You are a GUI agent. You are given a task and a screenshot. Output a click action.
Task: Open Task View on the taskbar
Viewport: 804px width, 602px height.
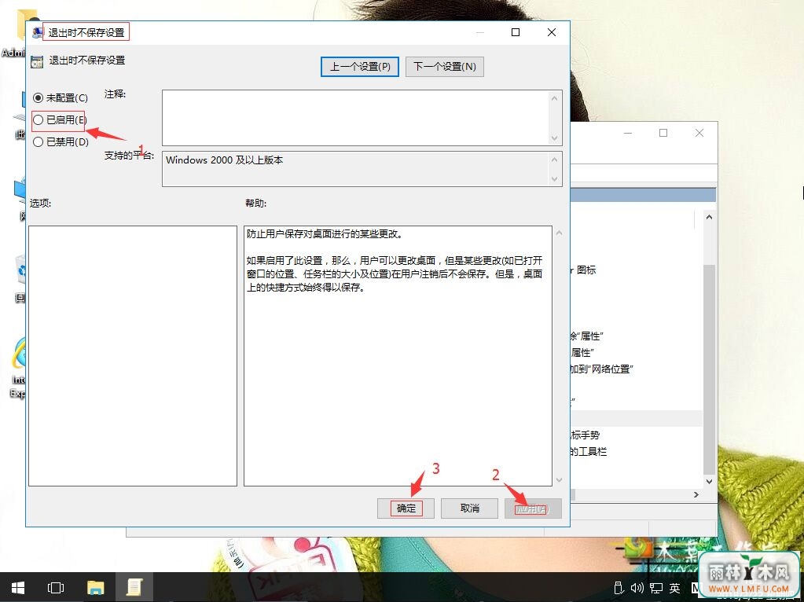[55, 588]
